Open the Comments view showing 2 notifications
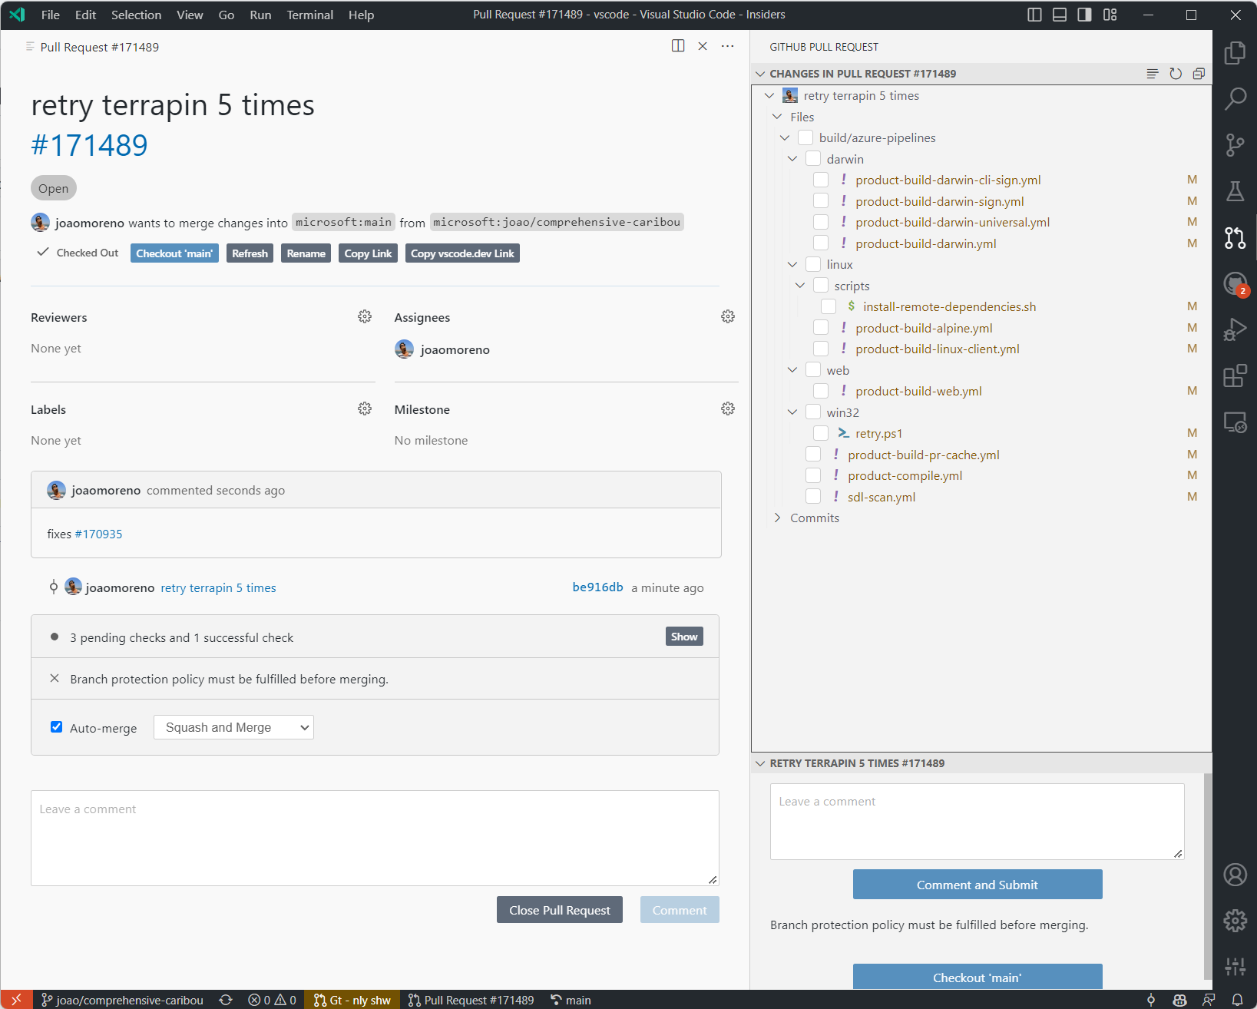Image resolution: width=1257 pixels, height=1009 pixels. click(1234, 284)
